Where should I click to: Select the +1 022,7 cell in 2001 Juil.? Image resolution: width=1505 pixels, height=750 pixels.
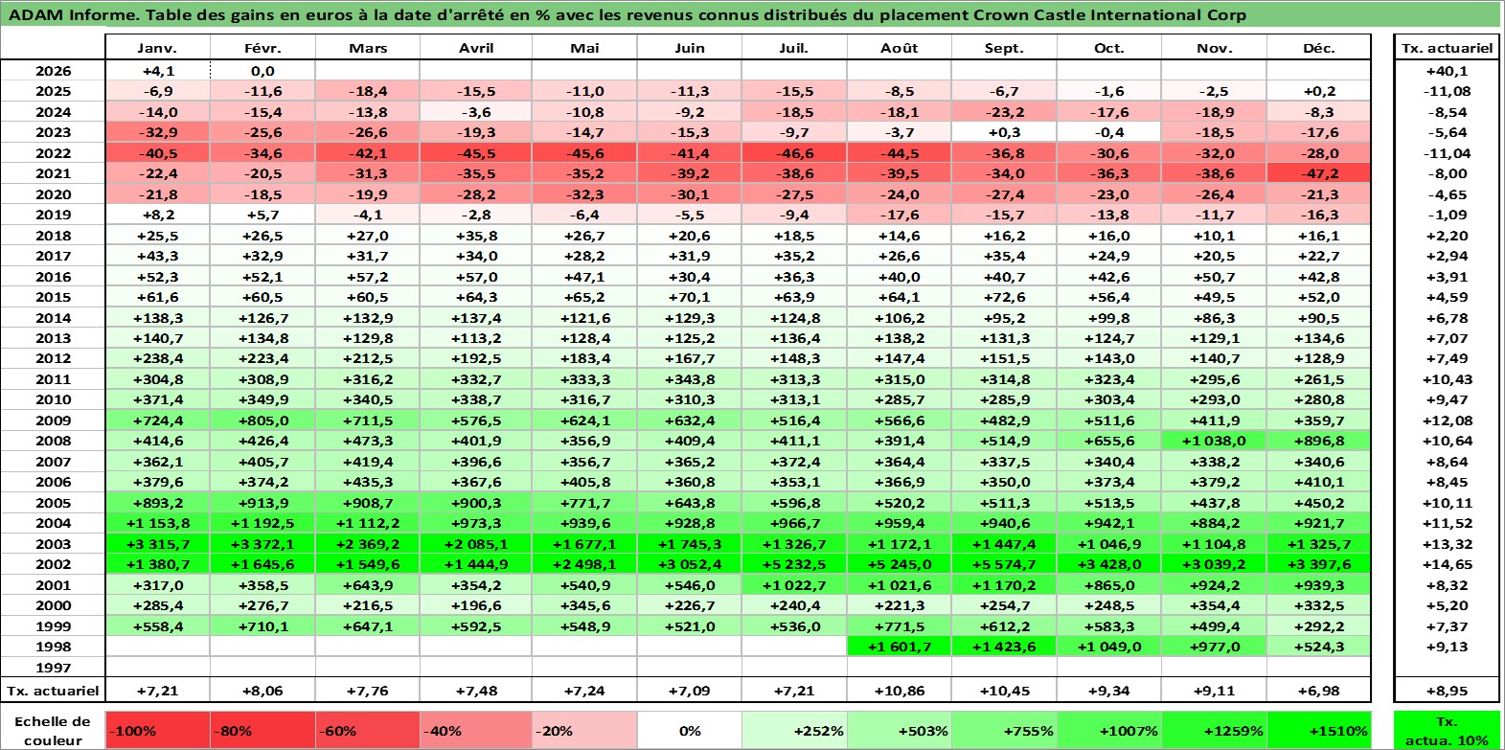(x=794, y=585)
